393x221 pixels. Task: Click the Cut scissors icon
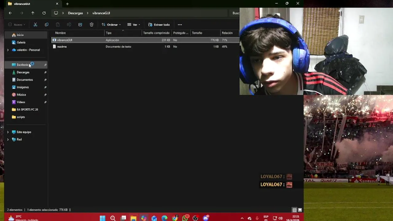tap(35, 25)
